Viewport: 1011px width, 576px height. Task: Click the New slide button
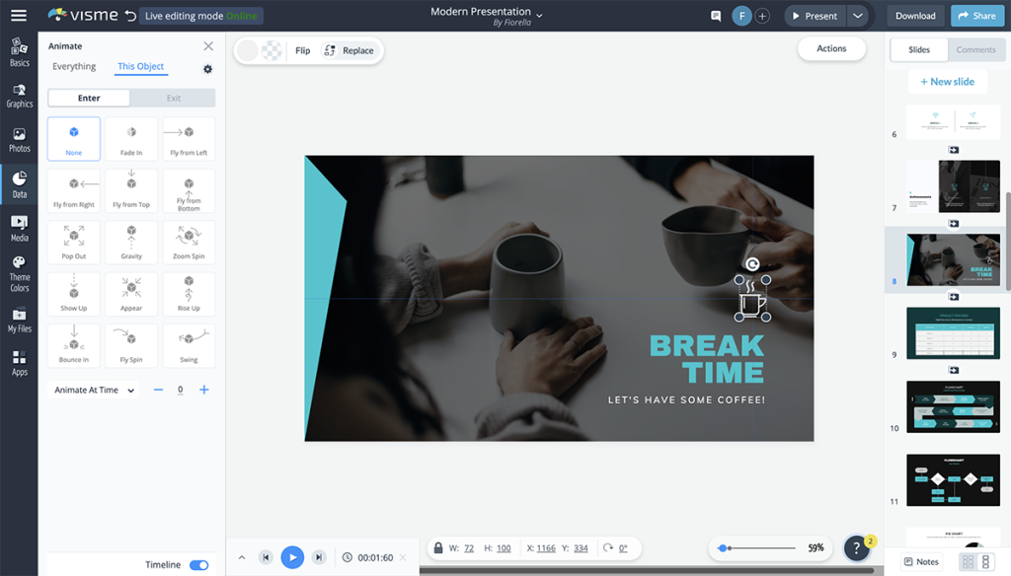tap(947, 81)
